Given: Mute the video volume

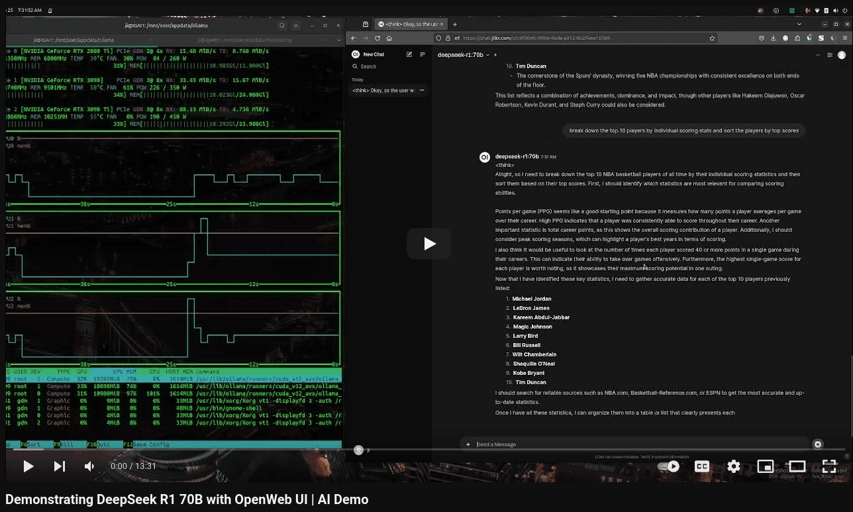Looking at the screenshot, I should tap(89, 466).
